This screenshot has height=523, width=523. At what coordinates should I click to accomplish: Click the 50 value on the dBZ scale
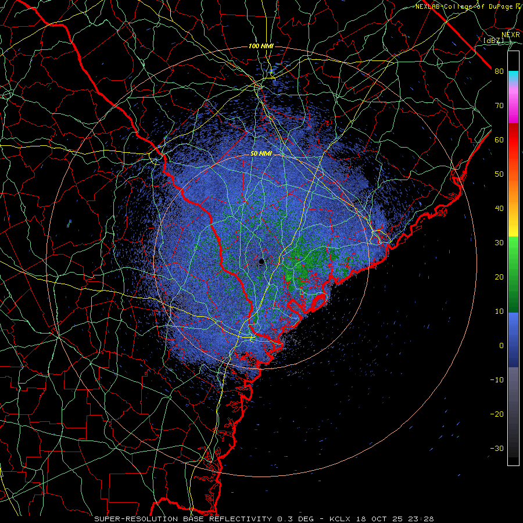pyautogui.click(x=499, y=174)
